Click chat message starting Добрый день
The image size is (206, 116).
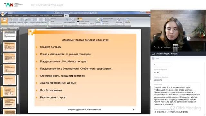click(x=177, y=96)
